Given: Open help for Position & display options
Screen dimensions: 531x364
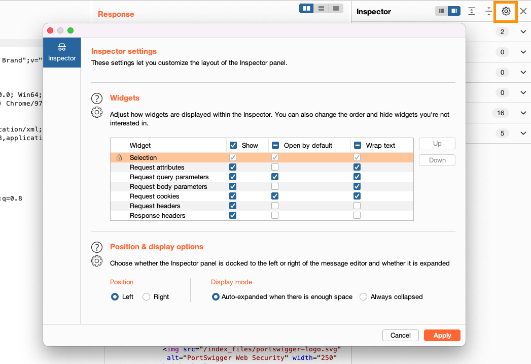Looking at the screenshot, I should click(x=97, y=247).
